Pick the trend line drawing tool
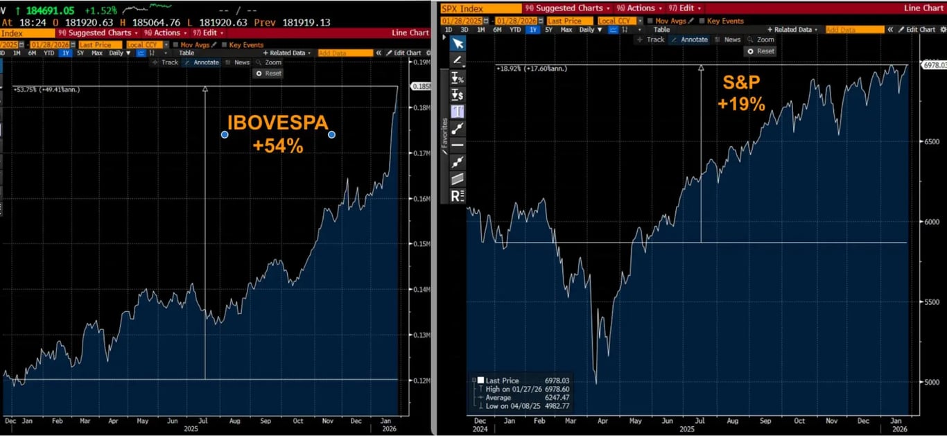This screenshot has width=947, height=436. 458,128
